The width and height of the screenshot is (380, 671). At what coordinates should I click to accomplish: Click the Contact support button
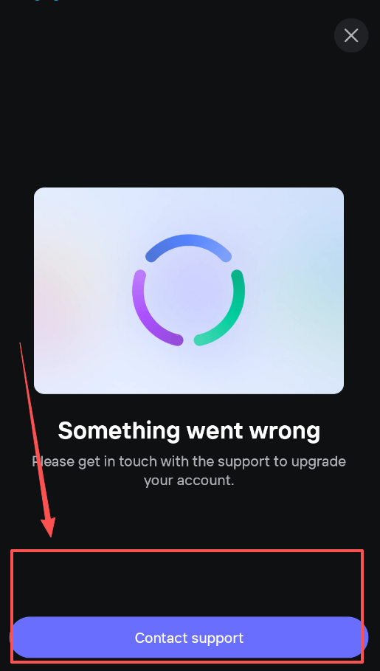[189, 637]
